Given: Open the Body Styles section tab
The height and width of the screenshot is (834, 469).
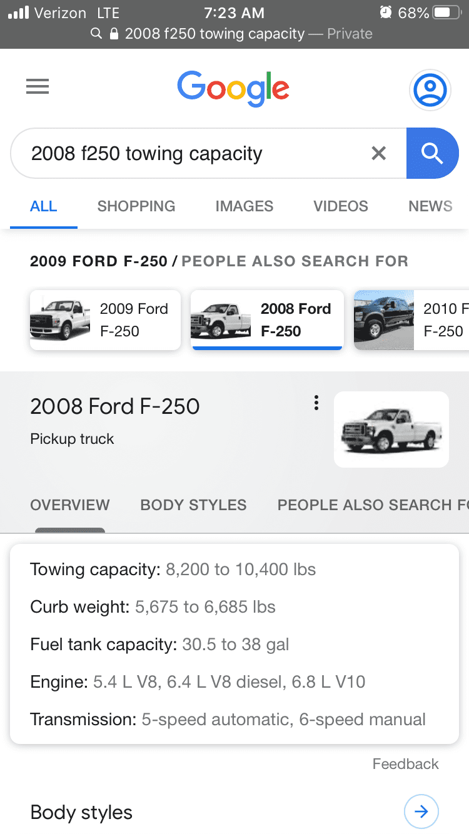Looking at the screenshot, I should coord(193,505).
